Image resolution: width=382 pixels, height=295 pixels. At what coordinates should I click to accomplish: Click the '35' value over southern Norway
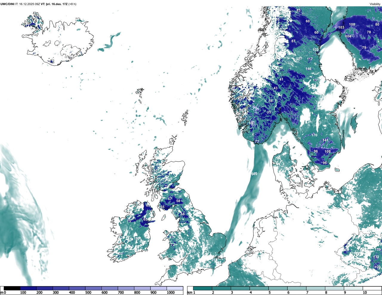coord(269,112)
